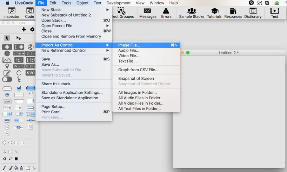Open the Dictionary
Screen dimensions: 287x172
click(253, 13)
